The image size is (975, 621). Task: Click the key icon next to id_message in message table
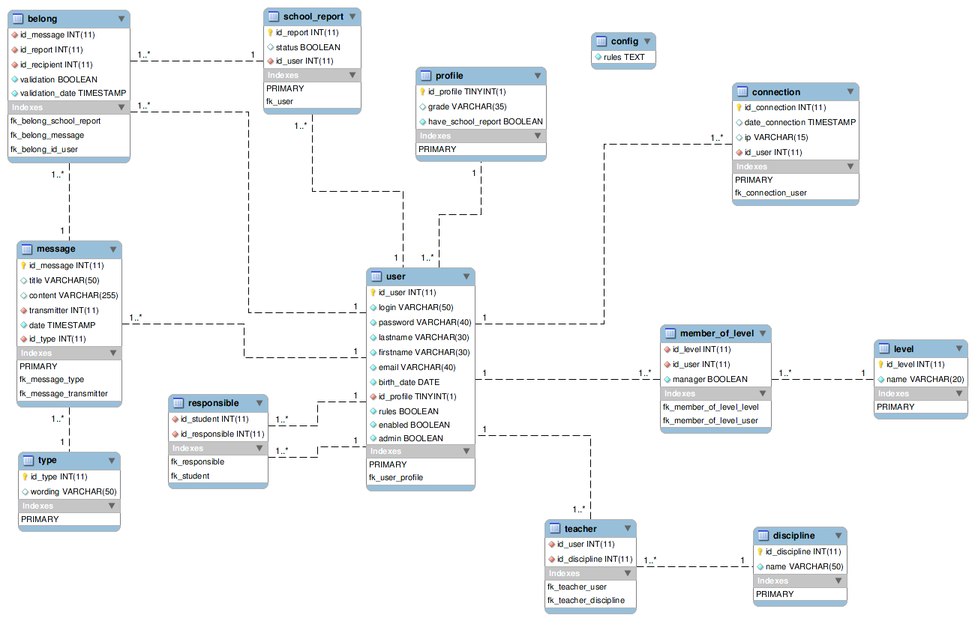(x=23, y=265)
